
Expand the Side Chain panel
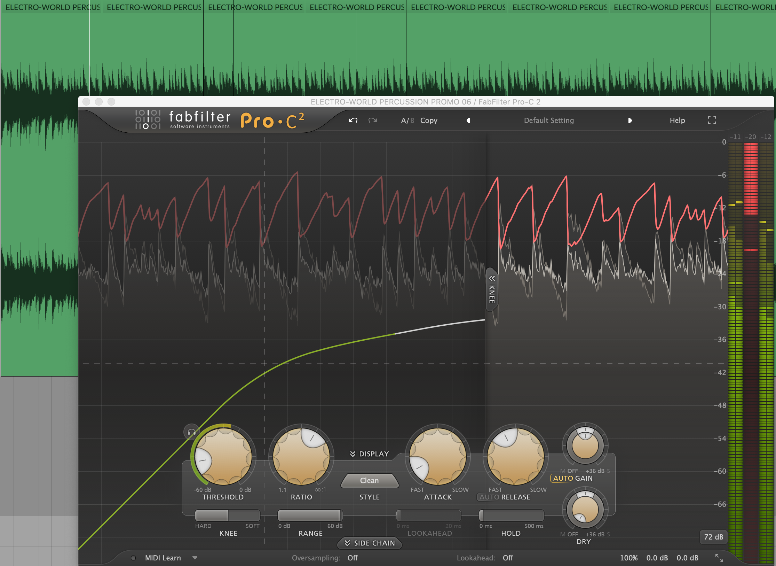click(370, 543)
